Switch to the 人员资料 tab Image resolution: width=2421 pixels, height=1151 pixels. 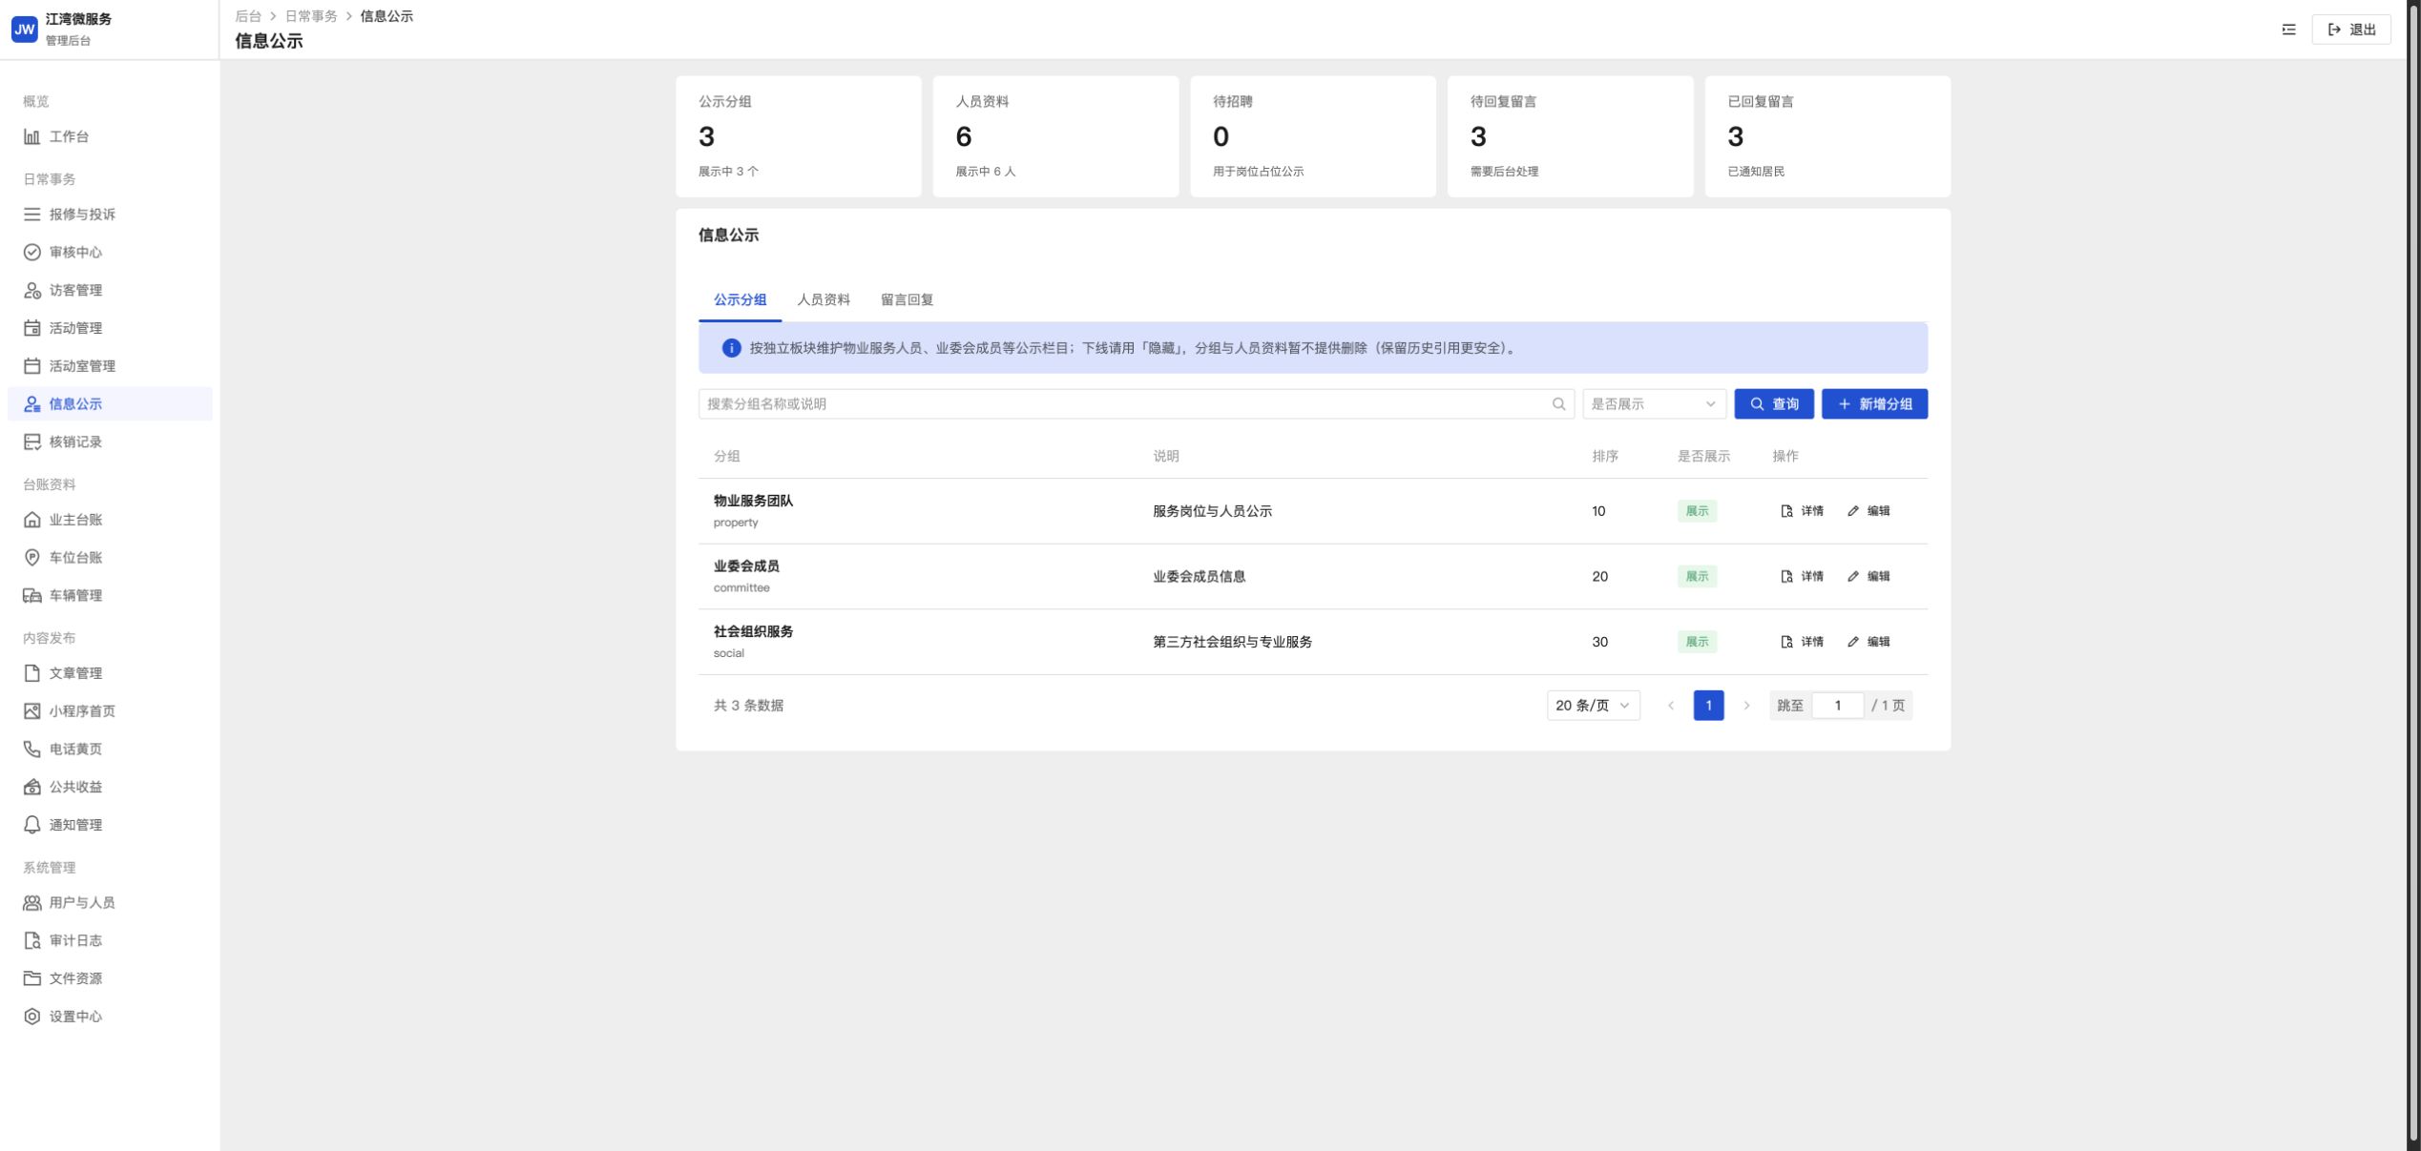(823, 299)
